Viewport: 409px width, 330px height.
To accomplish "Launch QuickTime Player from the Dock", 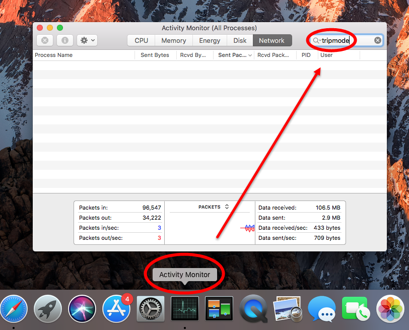I will coord(253,308).
